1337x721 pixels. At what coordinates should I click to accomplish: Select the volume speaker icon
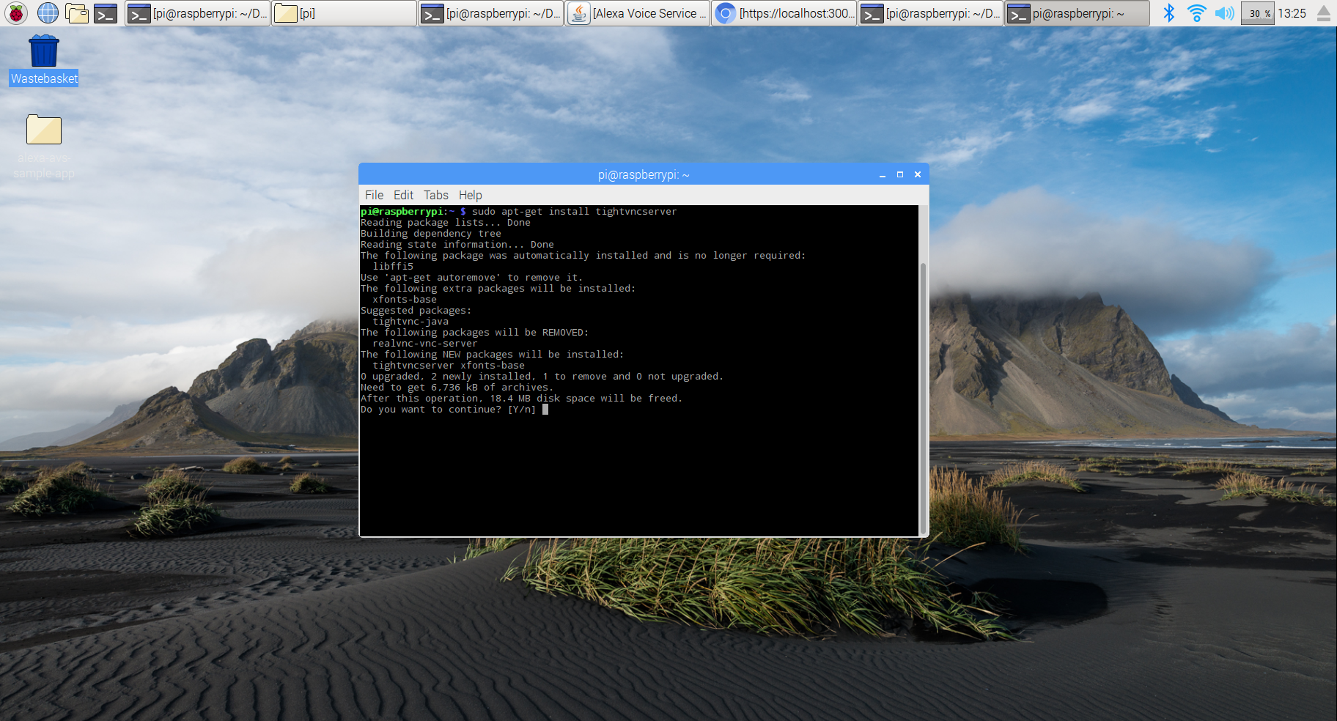1224,12
